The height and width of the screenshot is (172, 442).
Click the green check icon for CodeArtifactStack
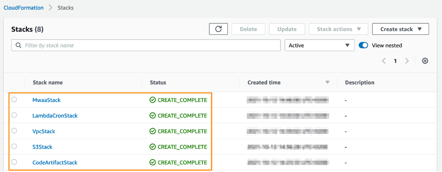(153, 163)
